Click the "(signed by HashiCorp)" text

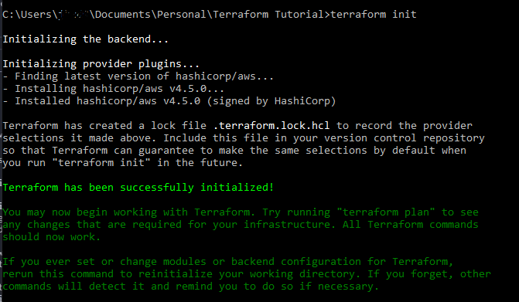point(271,101)
